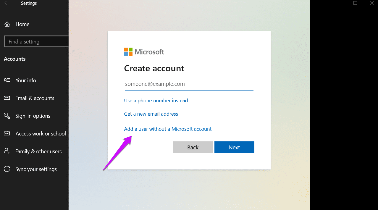Click Use a phone number instead link
The image size is (378, 210).
156,101
